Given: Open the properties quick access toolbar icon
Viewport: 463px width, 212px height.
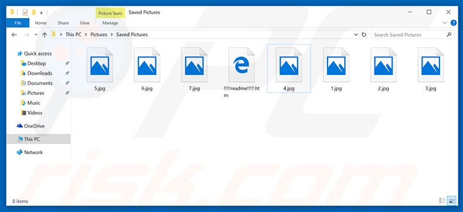Looking at the screenshot, I should coord(25,12).
